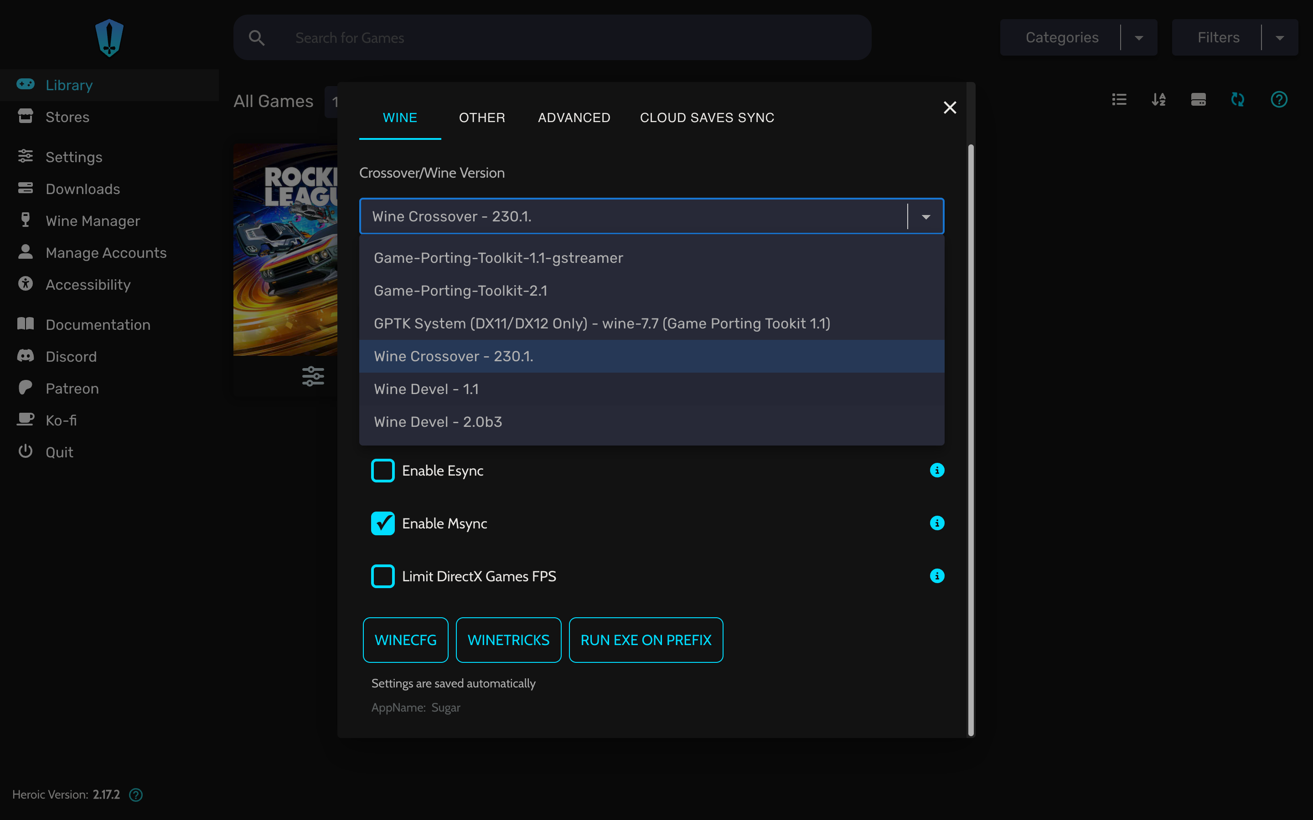Click the show installed only icon

(x=1198, y=99)
